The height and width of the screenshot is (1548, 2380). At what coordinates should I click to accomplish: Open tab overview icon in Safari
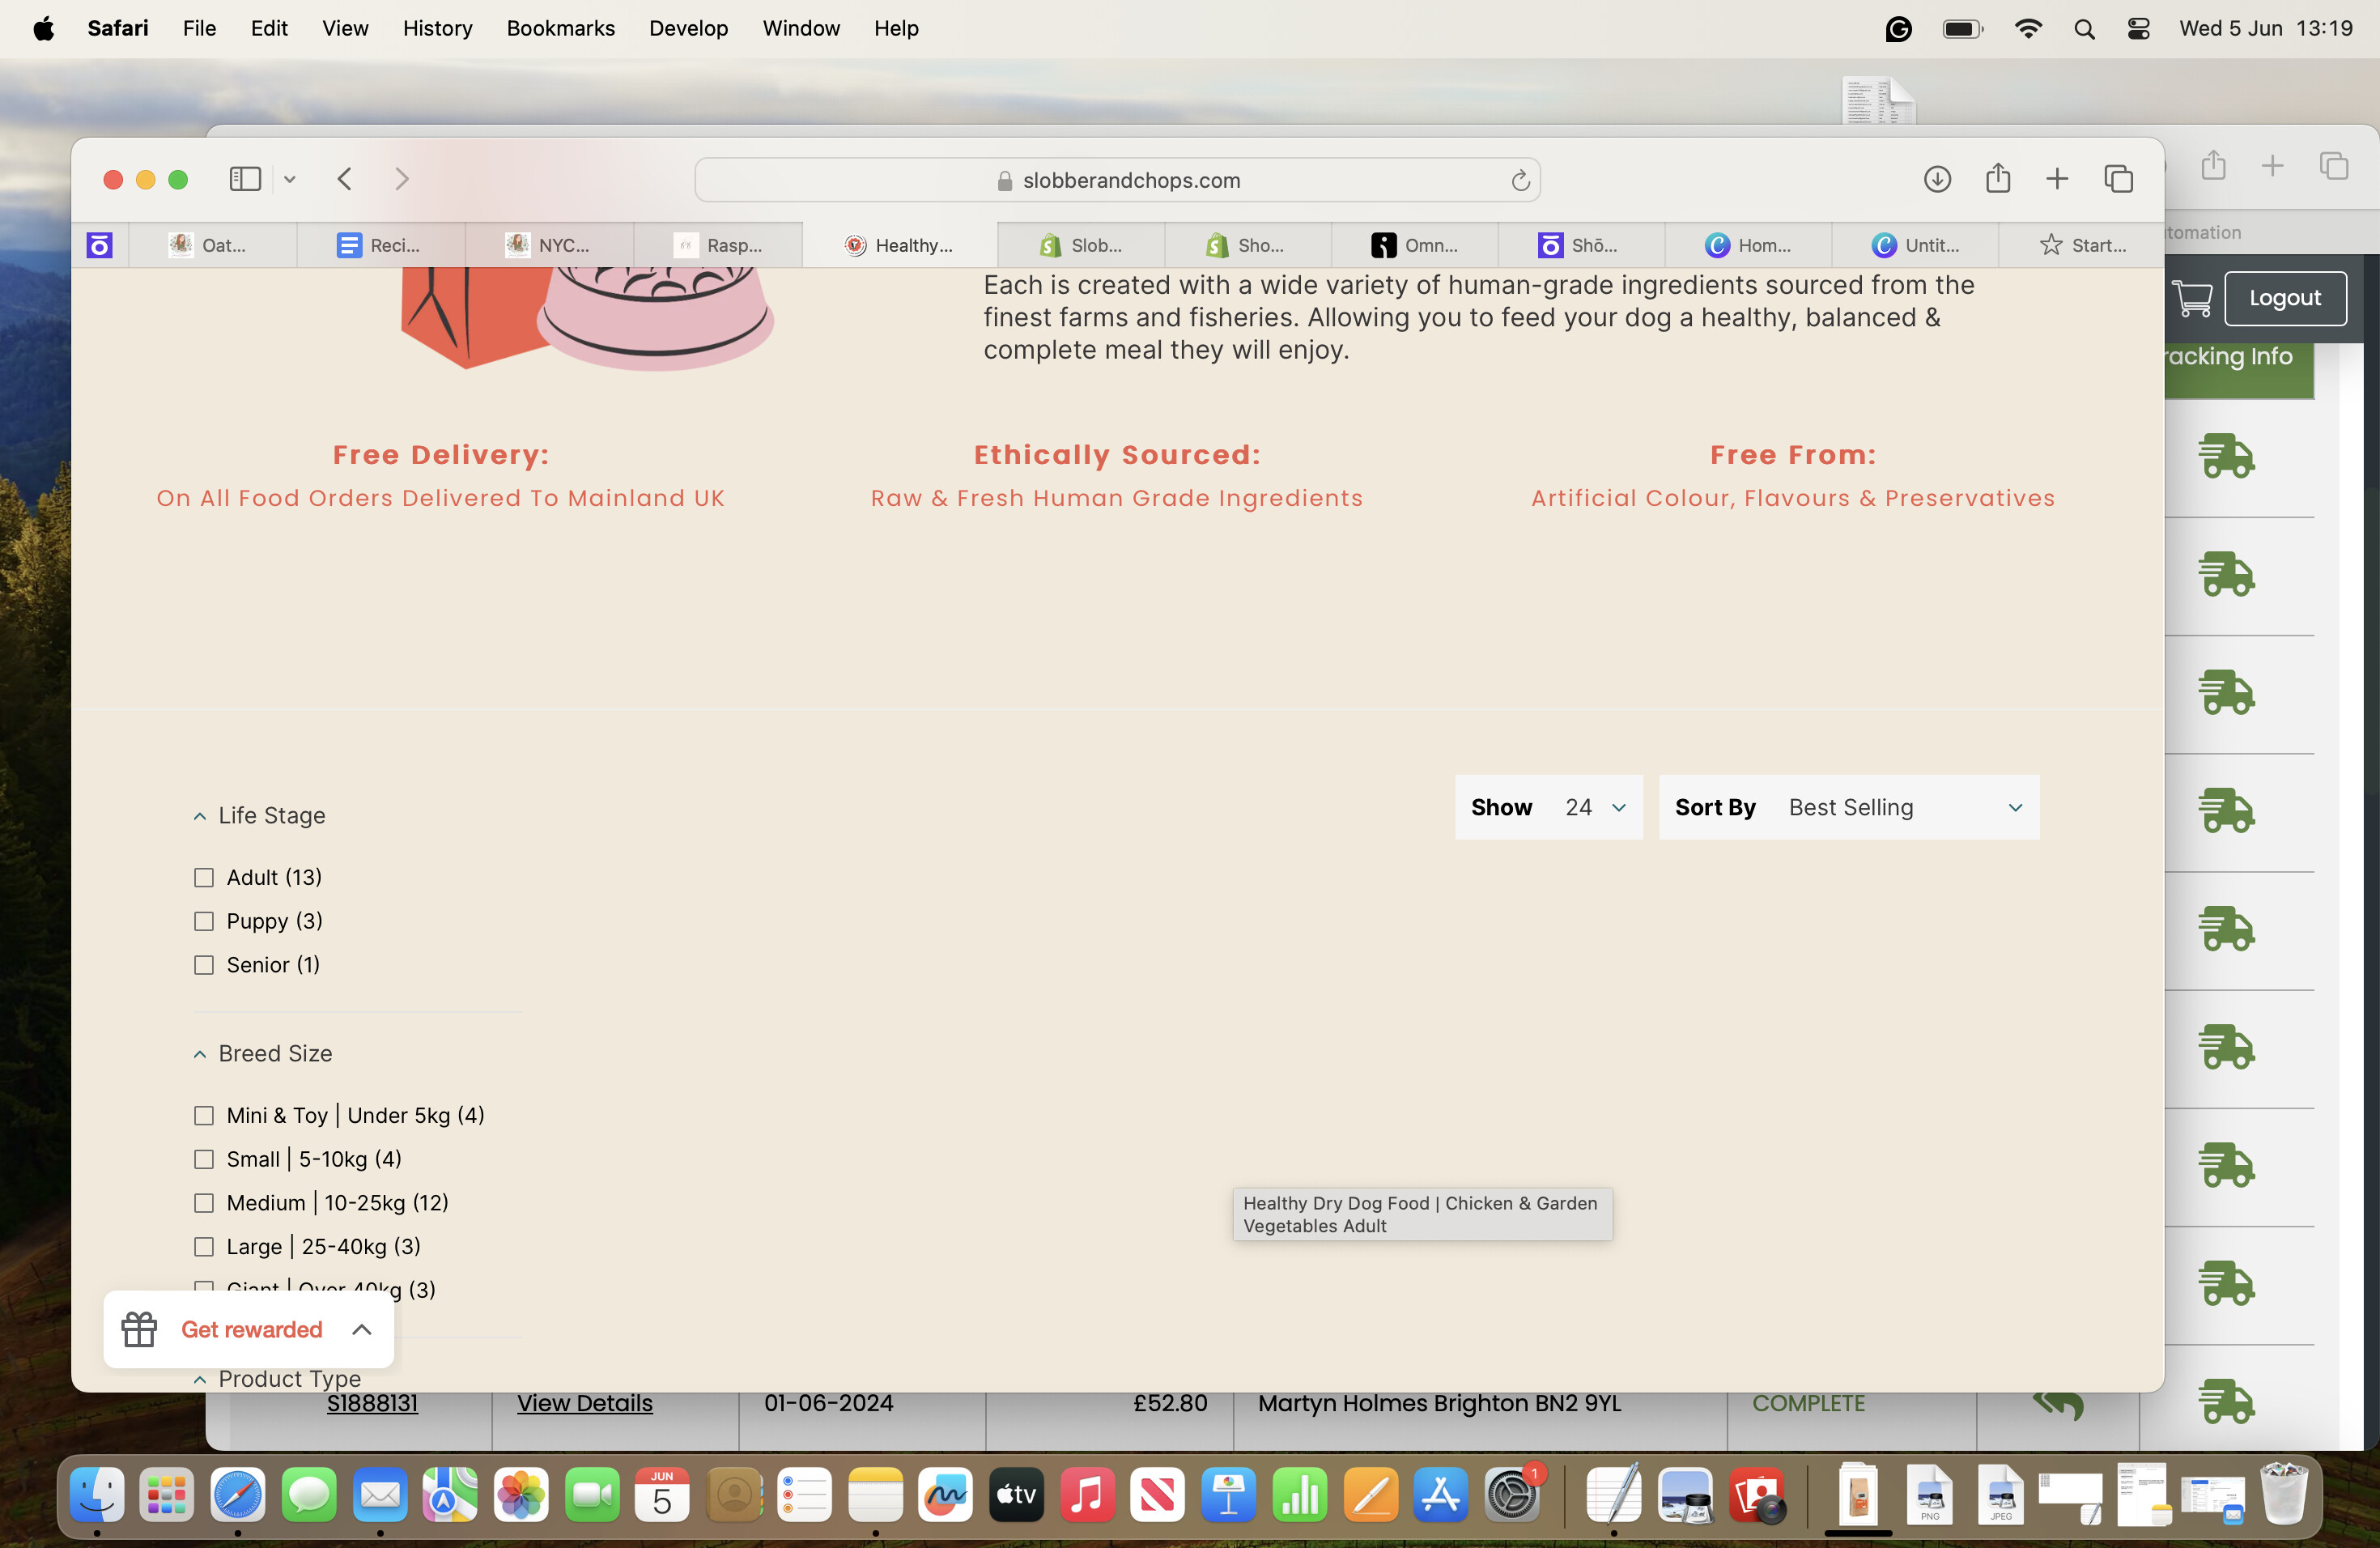point(2118,179)
